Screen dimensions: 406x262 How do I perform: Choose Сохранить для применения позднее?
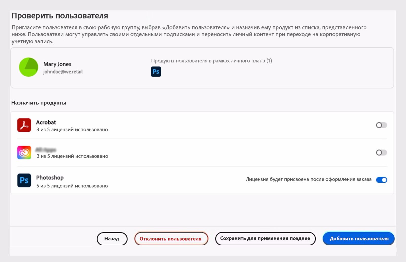coord(265,238)
